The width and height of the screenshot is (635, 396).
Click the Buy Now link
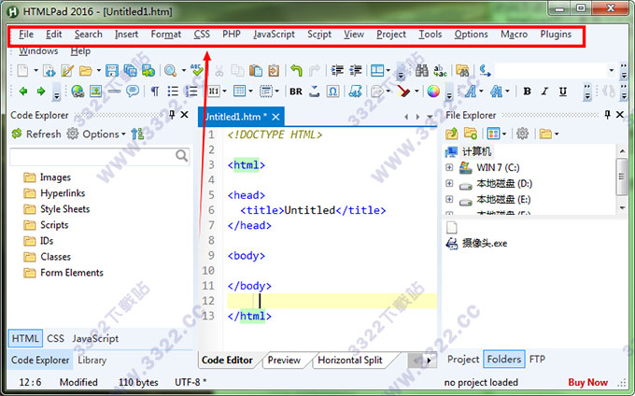tap(587, 382)
